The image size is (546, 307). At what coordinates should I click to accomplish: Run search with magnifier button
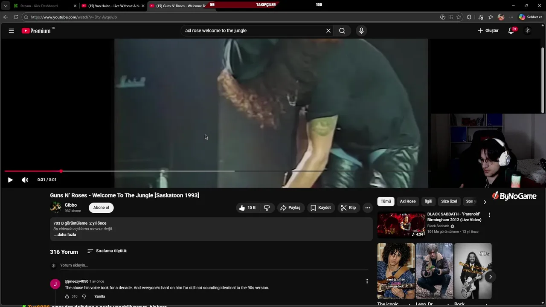(x=342, y=31)
